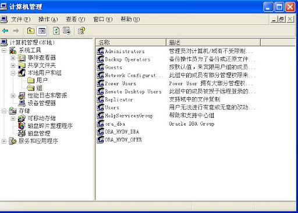Click the 共享文件夹 tree icon

[x=22, y=65]
